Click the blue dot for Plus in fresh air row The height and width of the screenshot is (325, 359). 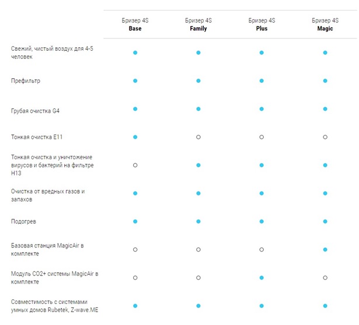262,53
